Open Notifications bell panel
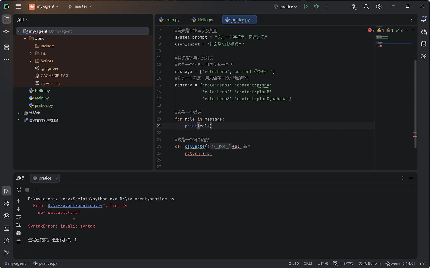This screenshot has width=430, height=268. pyautogui.click(x=424, y=19)
